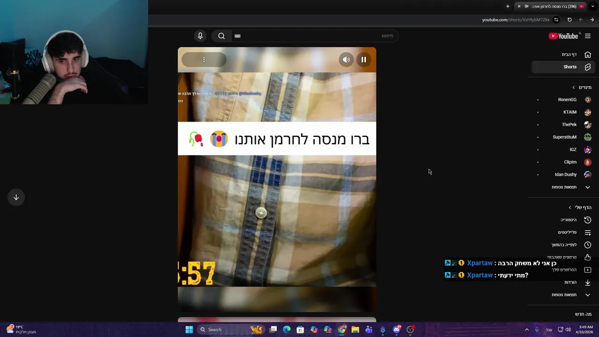Click the tray microphone icon
Screen dimensions: 599x337
(x=537, y=330)
